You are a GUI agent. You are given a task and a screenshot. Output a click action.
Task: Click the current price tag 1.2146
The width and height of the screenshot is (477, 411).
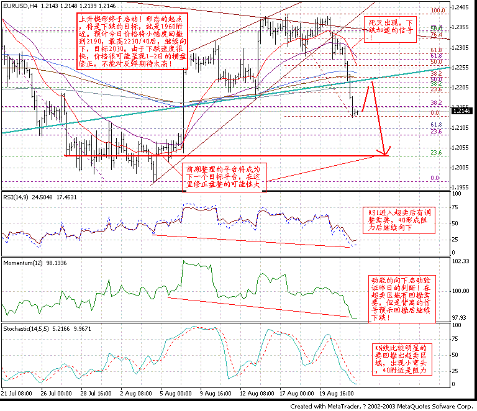point(461,111)
